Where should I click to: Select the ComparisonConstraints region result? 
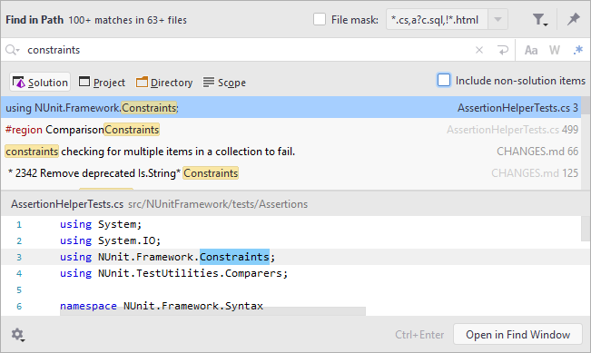pos(291,130)
